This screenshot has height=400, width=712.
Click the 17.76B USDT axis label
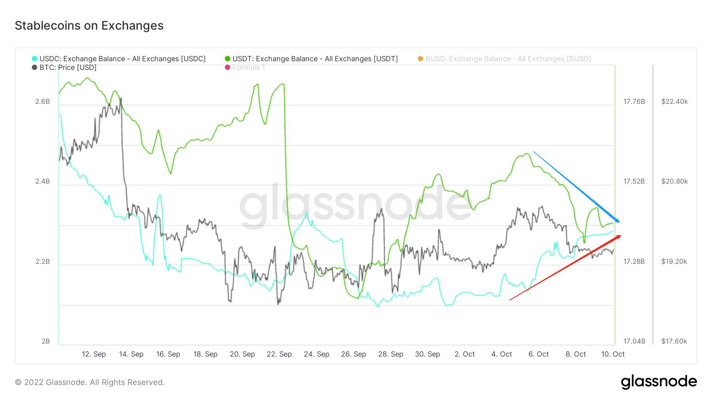tap(634, 102)
